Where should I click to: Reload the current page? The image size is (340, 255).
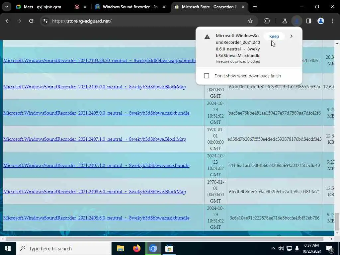pos(31,21)
